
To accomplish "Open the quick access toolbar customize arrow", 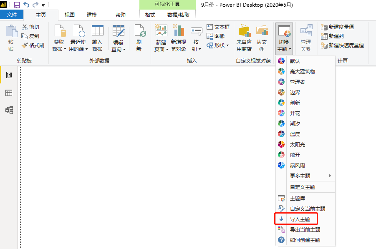I will click(43, 5).
